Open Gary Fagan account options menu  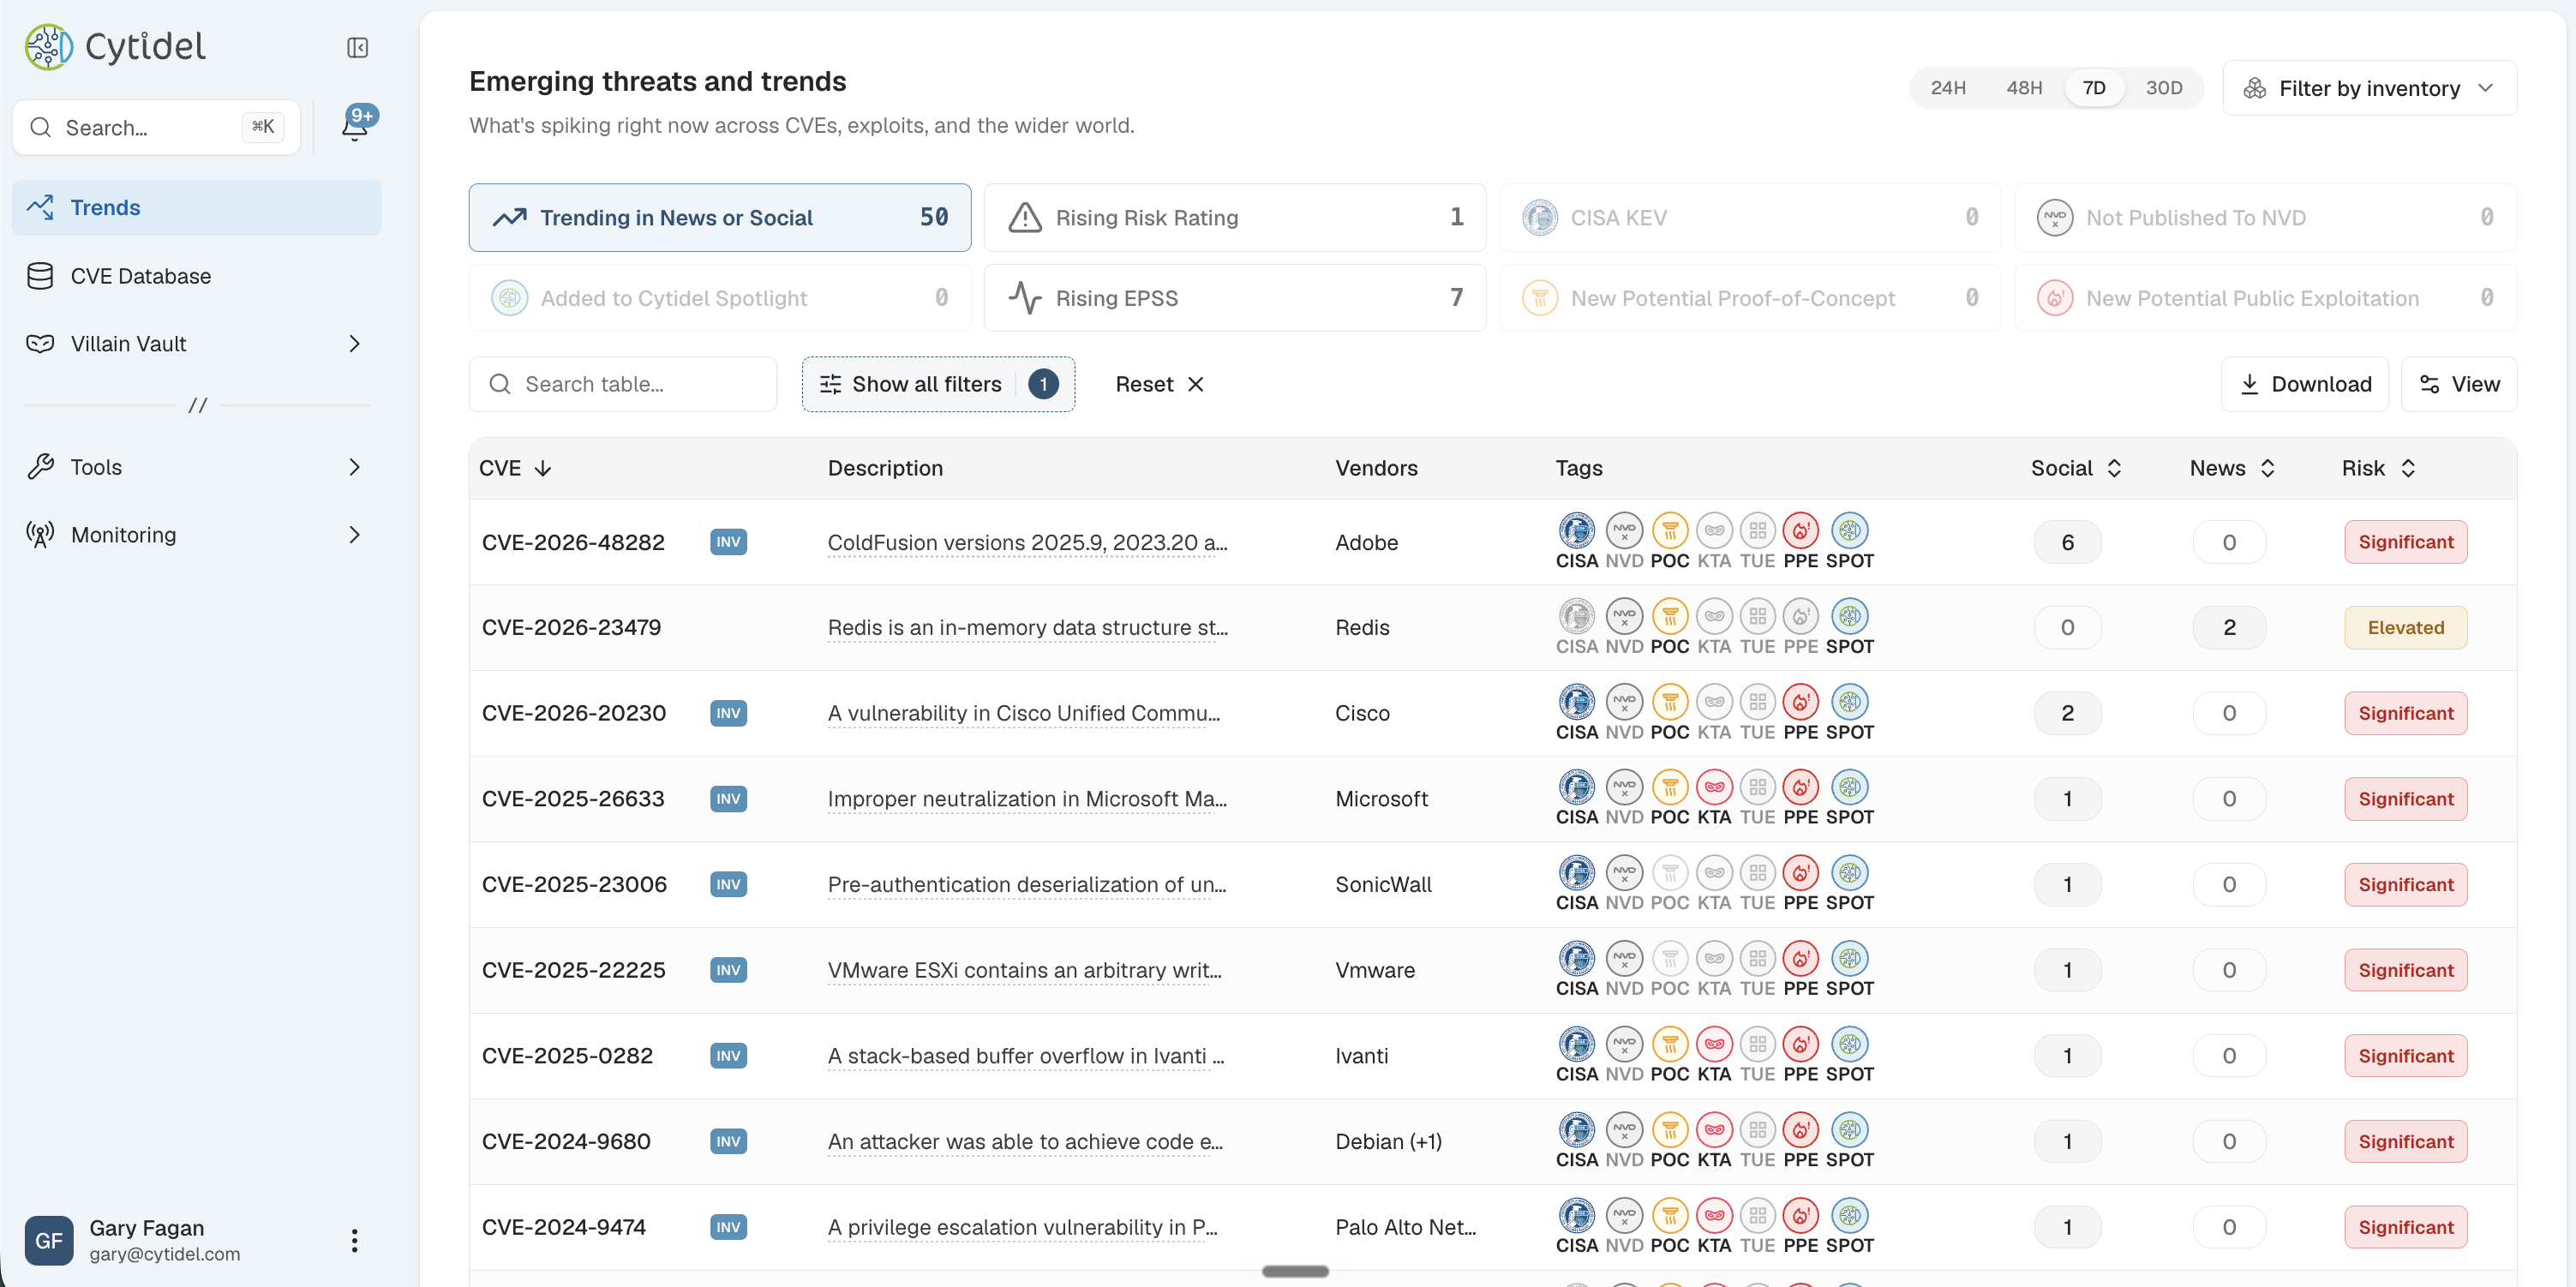354,1240
